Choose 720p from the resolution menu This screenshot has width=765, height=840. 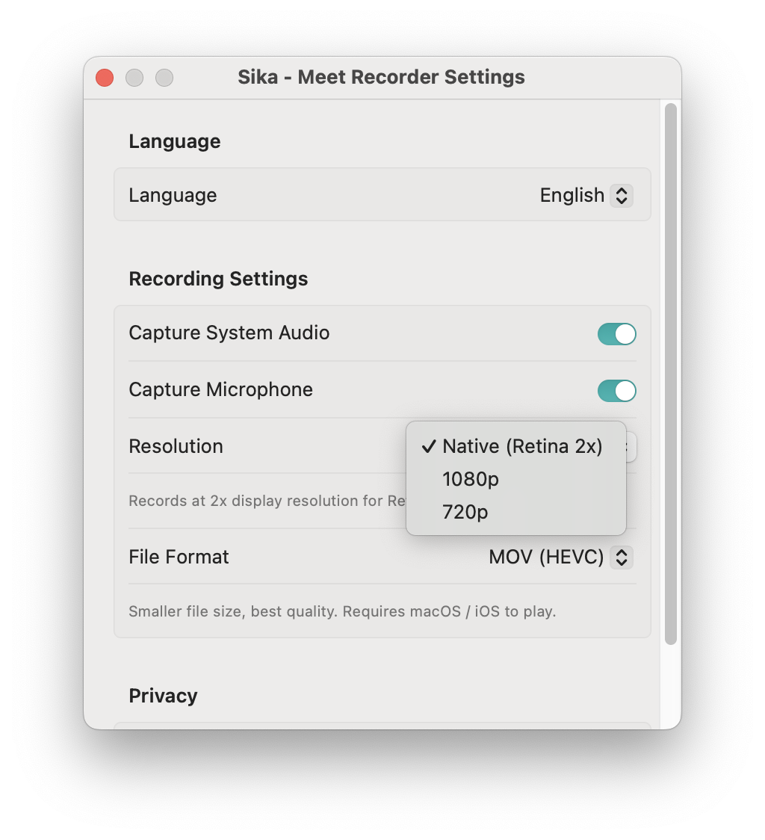[x=465, y=513]
